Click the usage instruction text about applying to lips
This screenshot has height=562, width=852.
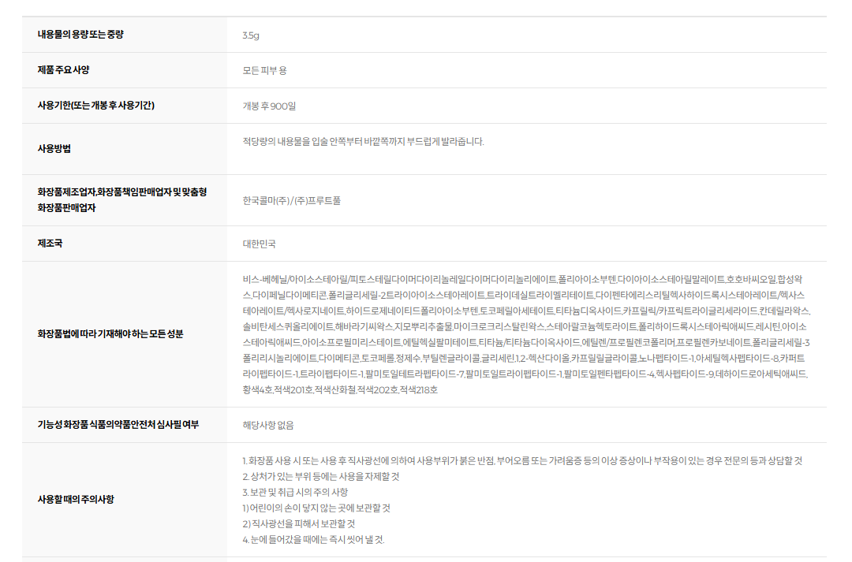(x=363, y=142)
